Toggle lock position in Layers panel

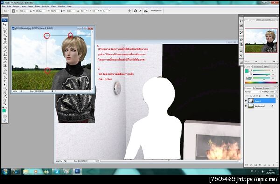coord(257,96)
